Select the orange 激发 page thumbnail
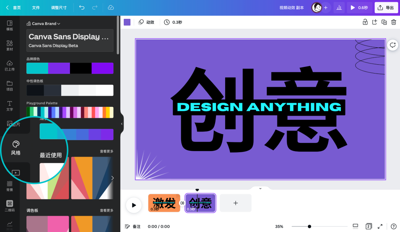The height and width of the screenshot is (232, 400). click(x=164, y=203)
